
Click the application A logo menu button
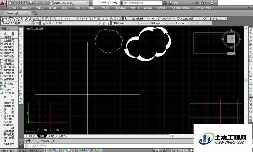(3, 3)
